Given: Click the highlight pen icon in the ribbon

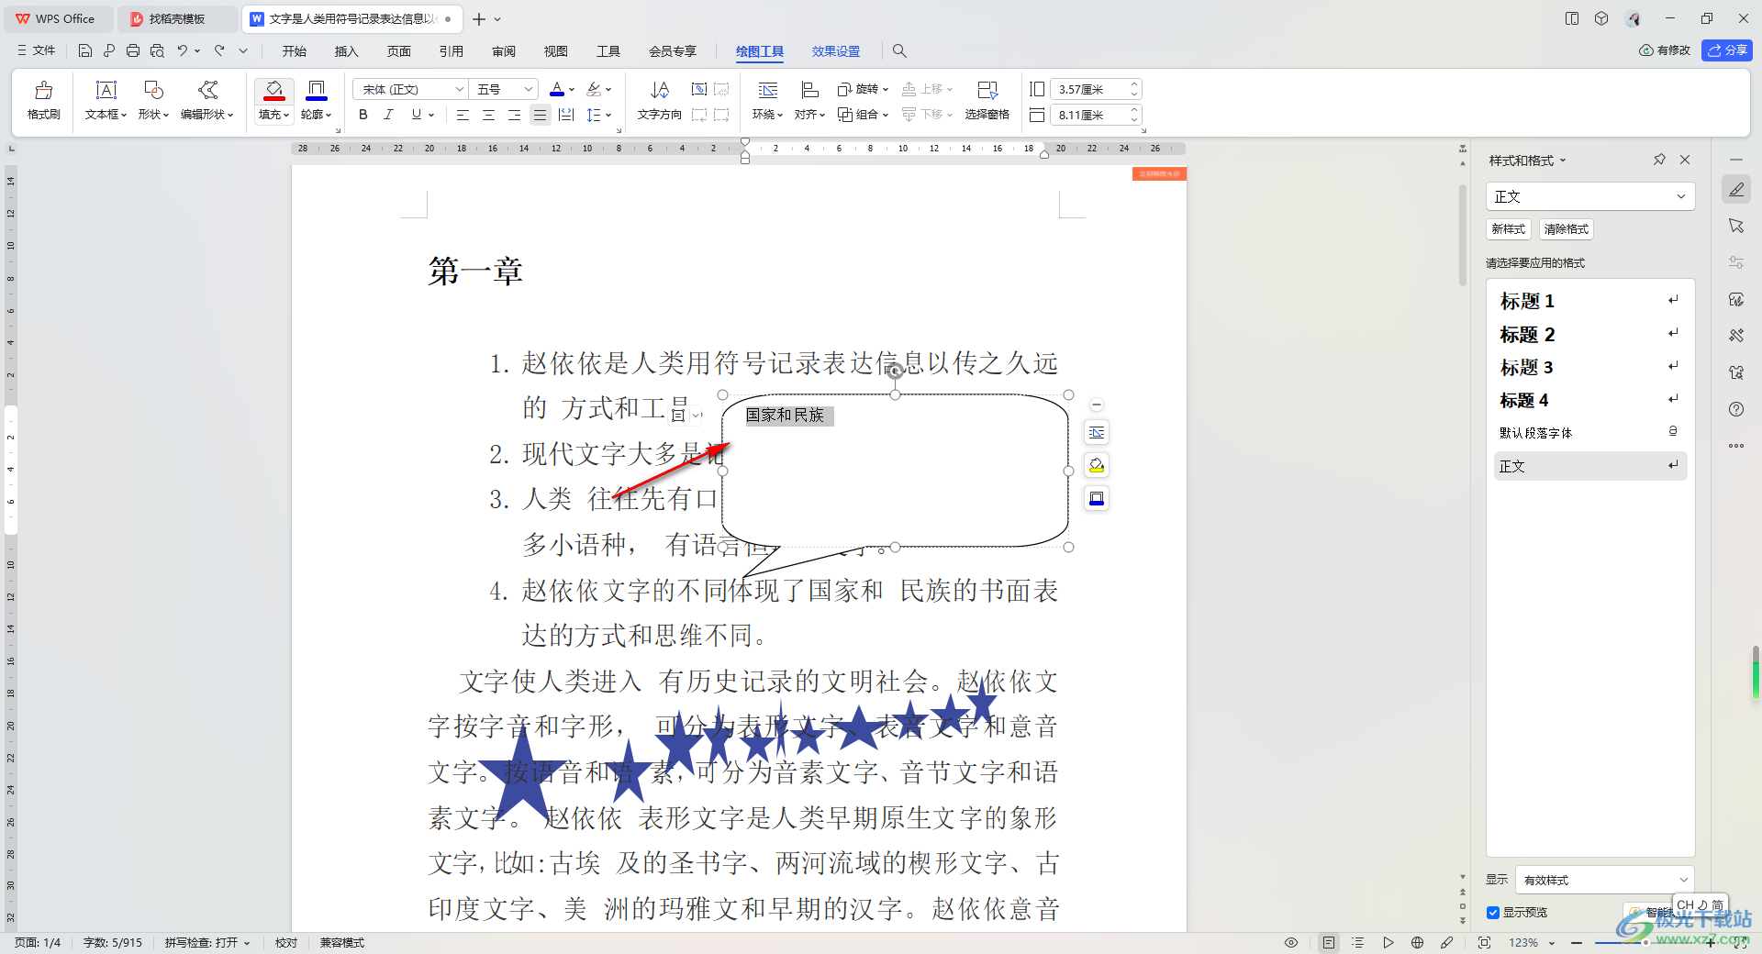Looking at the screenshot, I should [595, 89].
